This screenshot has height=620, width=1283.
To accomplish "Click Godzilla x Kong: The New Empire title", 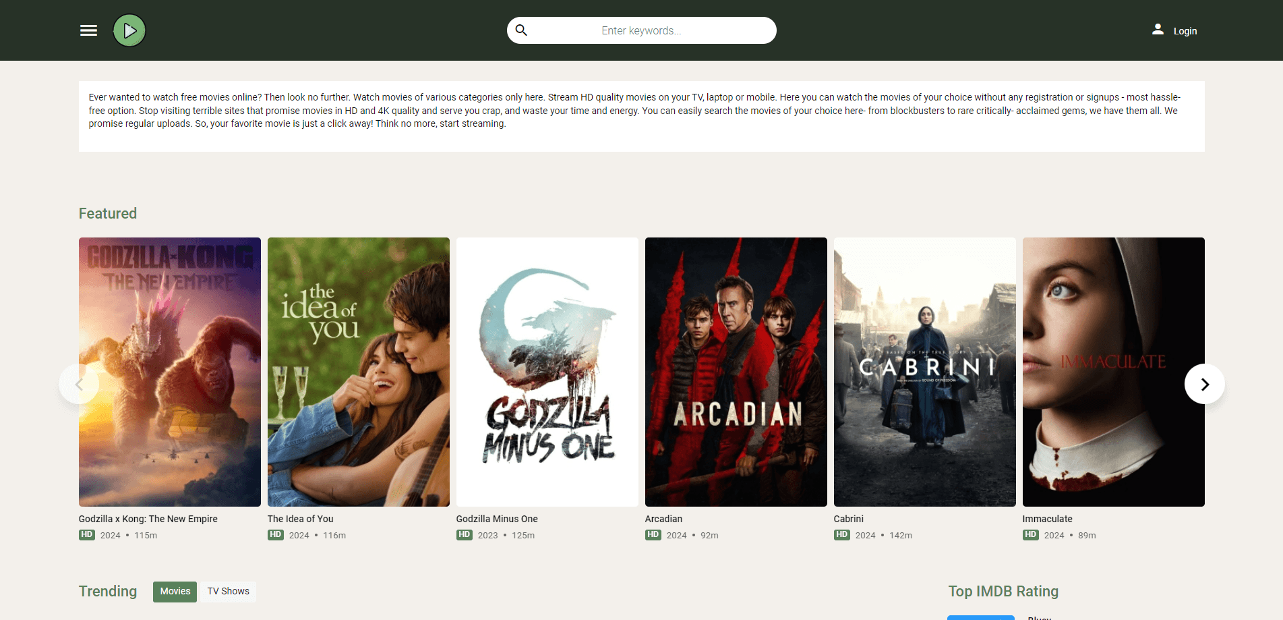I will 148,519.
